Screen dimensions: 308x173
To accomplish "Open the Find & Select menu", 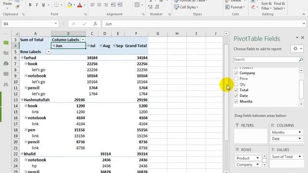I will 279,6.
